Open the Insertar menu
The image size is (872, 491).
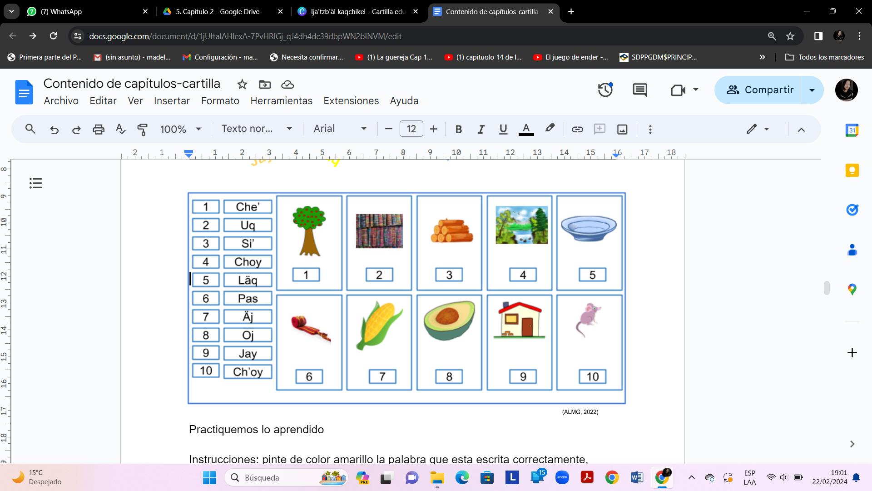point(172,101)
